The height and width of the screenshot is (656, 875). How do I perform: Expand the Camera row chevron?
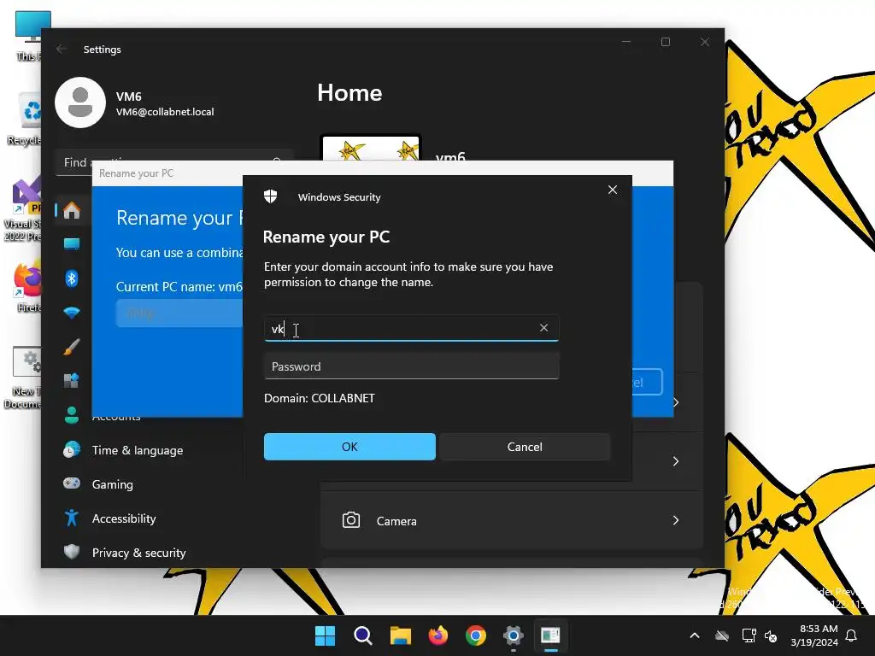pos(676,520)
